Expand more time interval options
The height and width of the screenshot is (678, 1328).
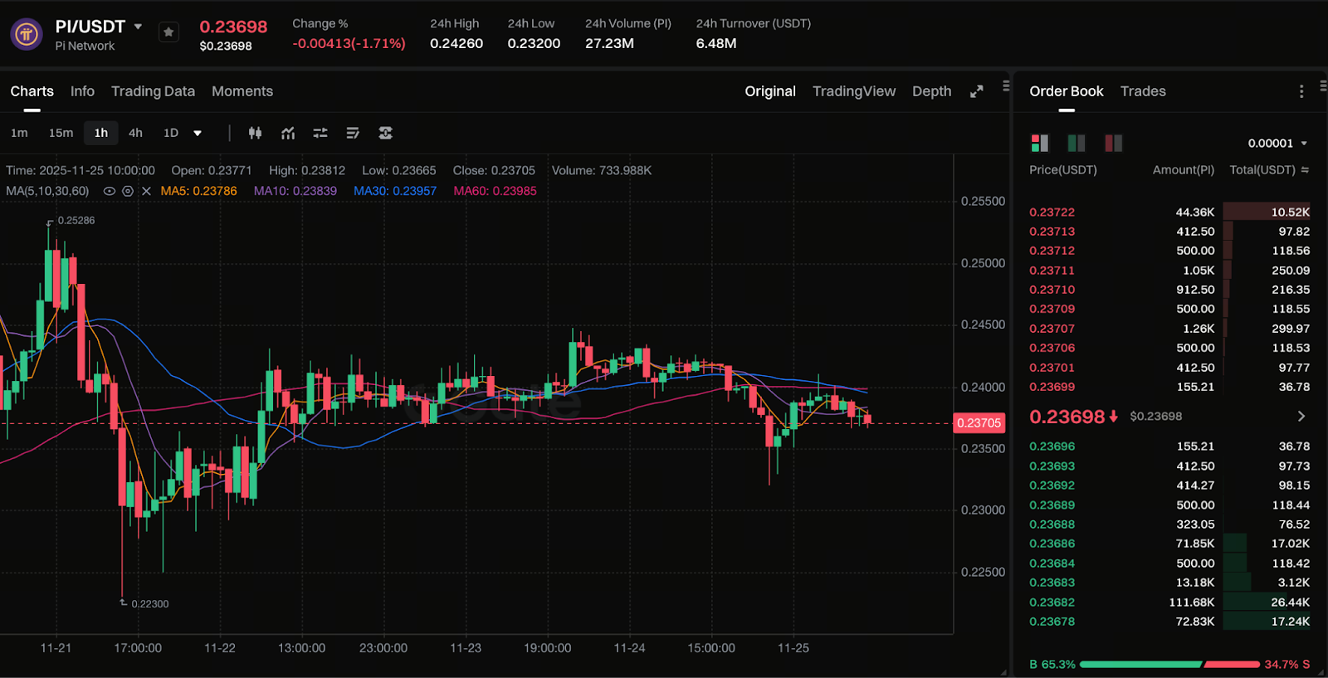[x=198, y=133]
